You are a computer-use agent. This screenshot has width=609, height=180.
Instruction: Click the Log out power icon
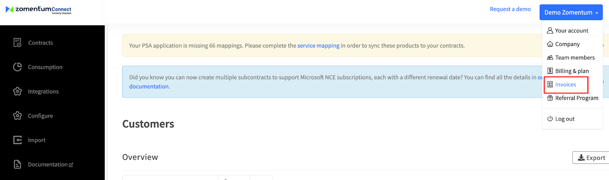click(550, 119)
